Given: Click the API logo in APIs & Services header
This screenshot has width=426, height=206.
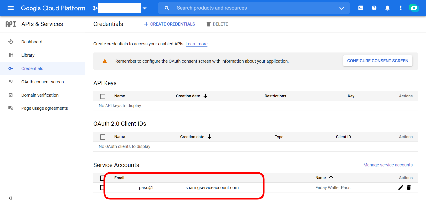Looking at the screenshot, I should click(11, 24).
